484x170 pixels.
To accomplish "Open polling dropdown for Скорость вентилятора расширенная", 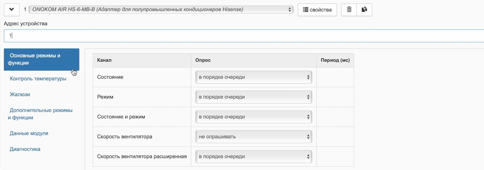I will (254, 157).
